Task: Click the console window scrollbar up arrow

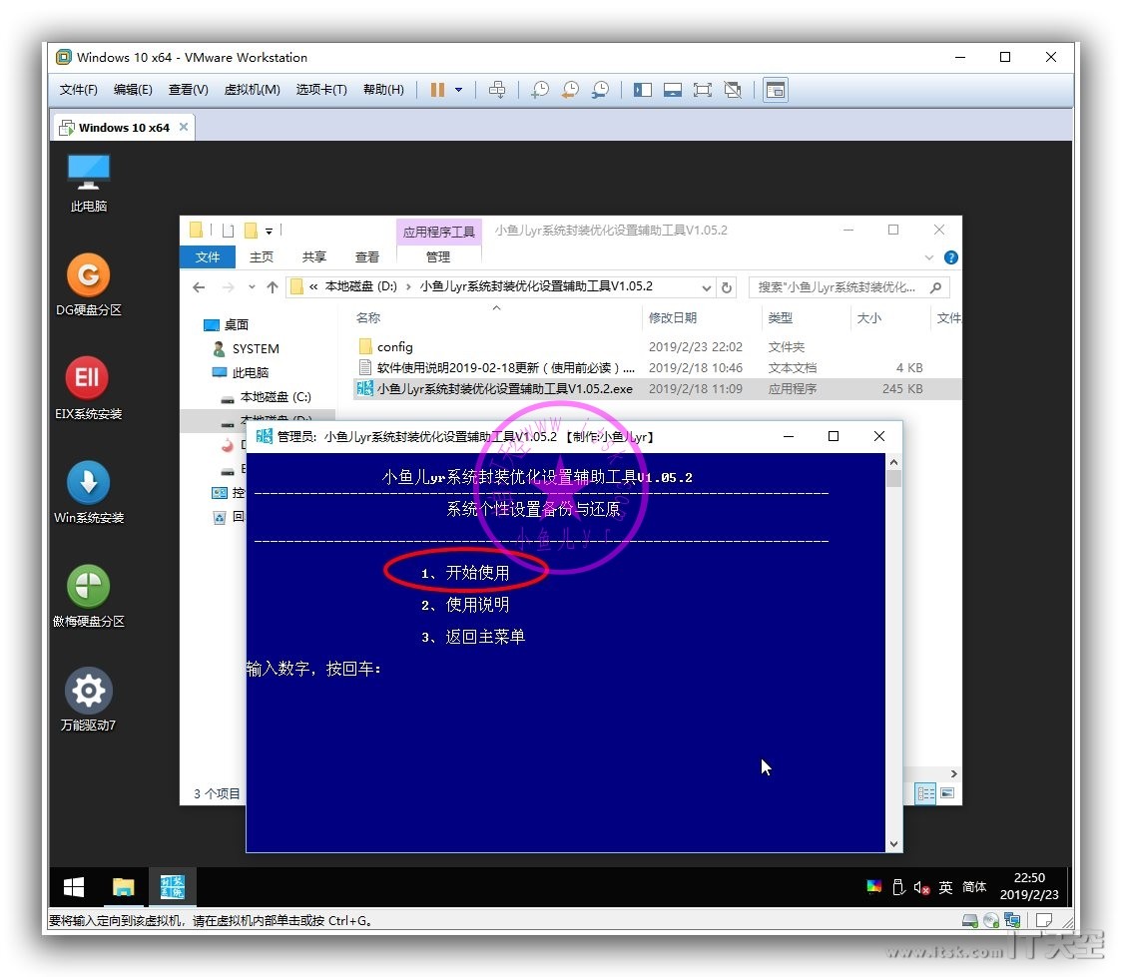Action: coord(893,462)
